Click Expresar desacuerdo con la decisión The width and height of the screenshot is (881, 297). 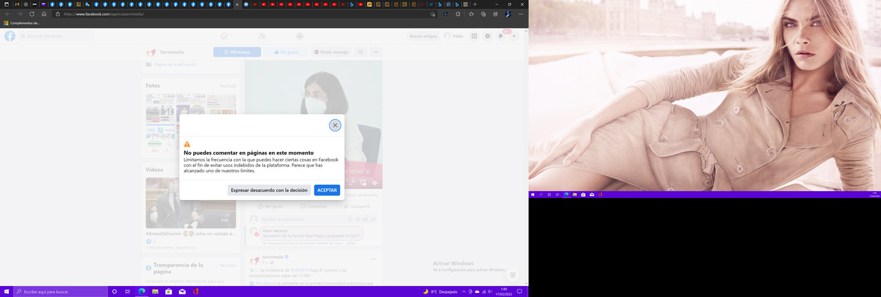pyautogui.click(x=269, y=190)
